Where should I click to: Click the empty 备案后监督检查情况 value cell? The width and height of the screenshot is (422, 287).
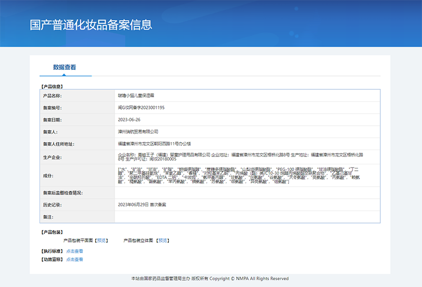coord(247,193)
